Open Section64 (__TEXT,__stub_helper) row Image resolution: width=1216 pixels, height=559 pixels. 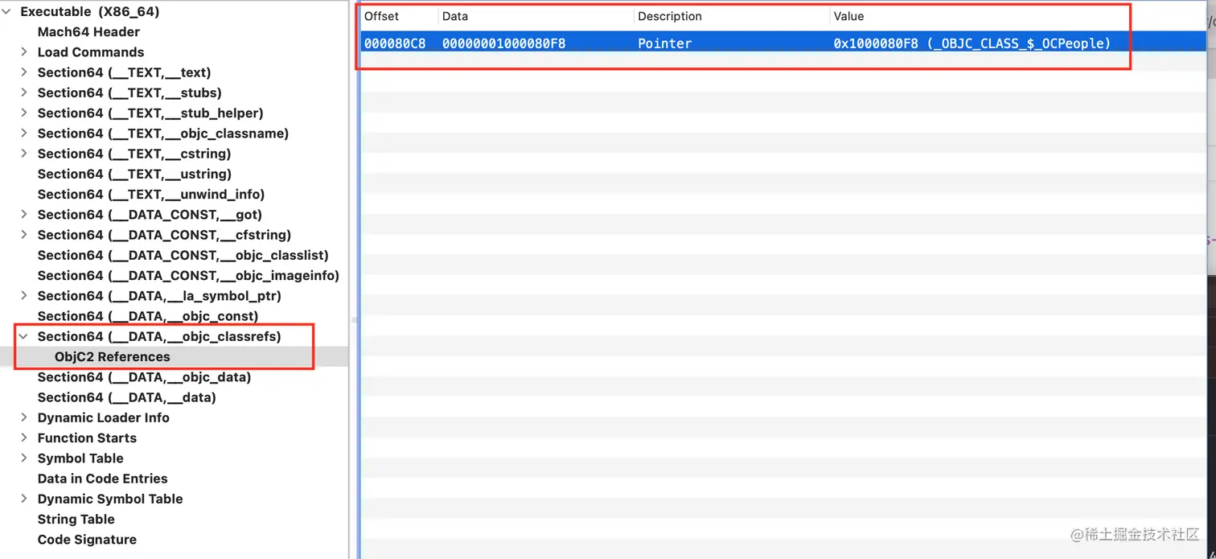(150, 113)
